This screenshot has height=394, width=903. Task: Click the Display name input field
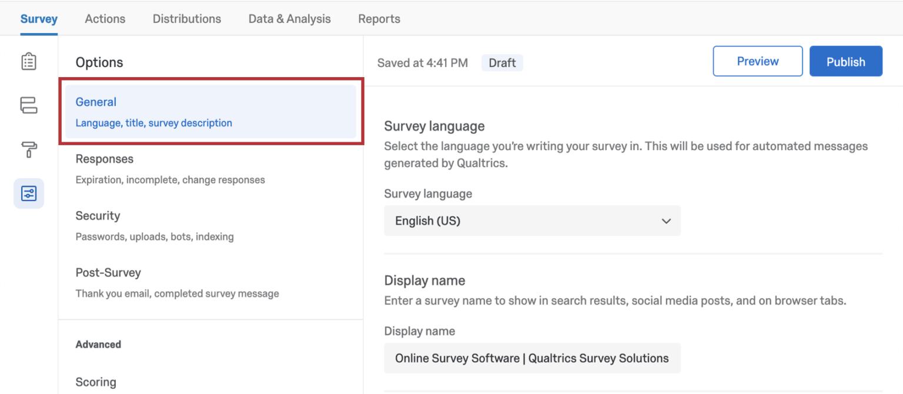(x=532, y=358)
